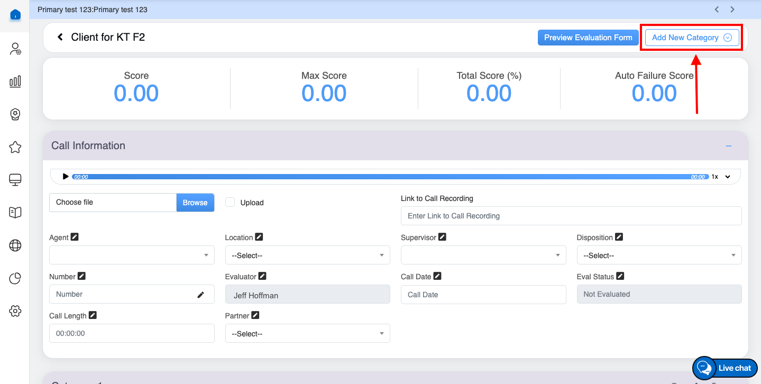Enable the Upload checkbox

tap(230, 202)
